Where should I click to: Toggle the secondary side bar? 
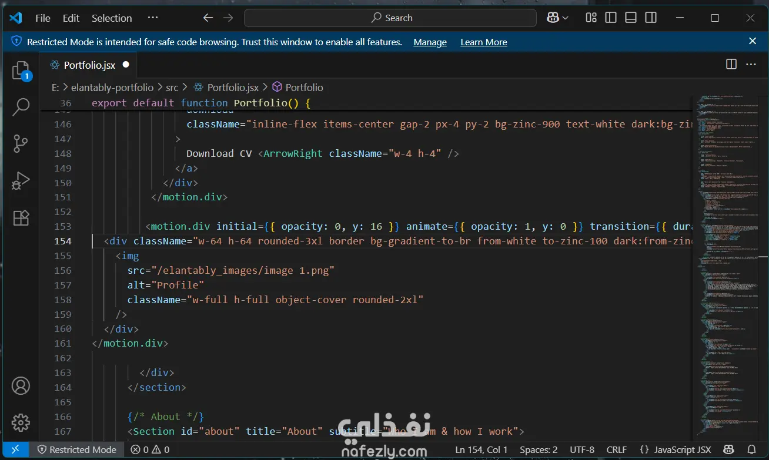tap(651, 18)
